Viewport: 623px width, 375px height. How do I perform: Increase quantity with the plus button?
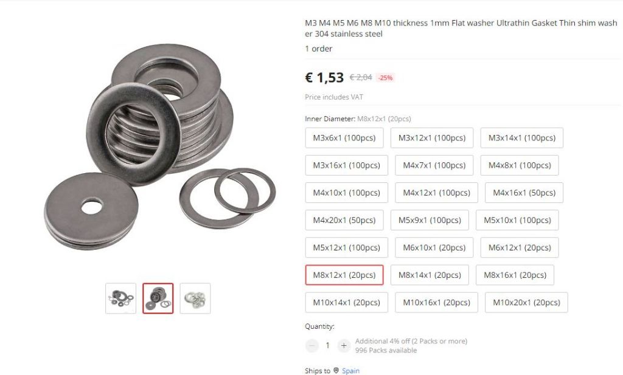pos(344,346)
